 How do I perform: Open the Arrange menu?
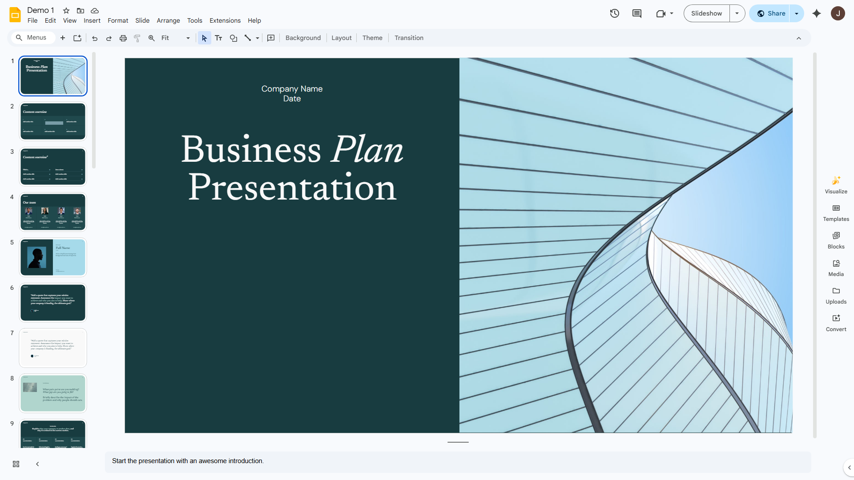[168, 20]
